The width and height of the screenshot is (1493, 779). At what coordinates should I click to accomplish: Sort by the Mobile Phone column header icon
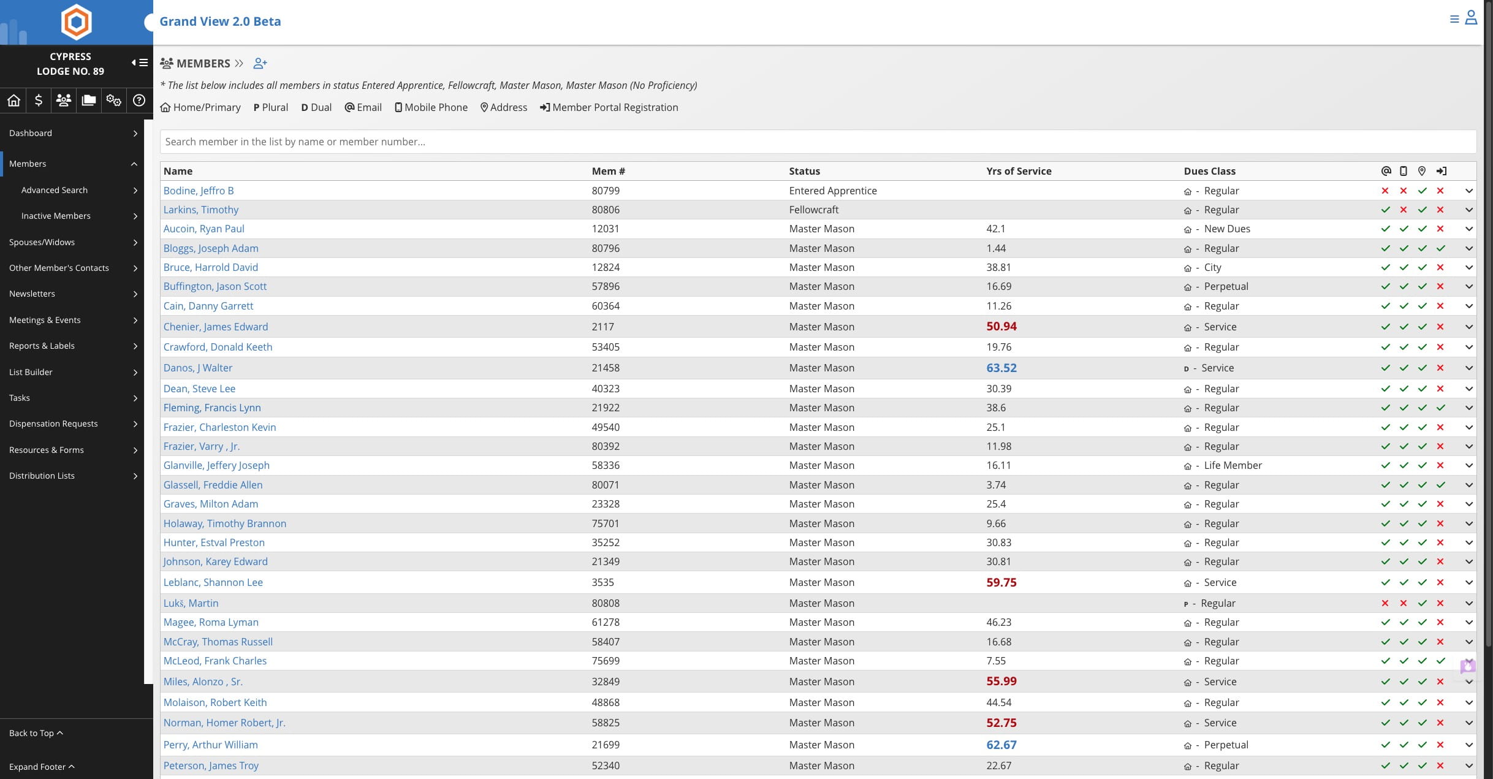tap(1404, 171)
